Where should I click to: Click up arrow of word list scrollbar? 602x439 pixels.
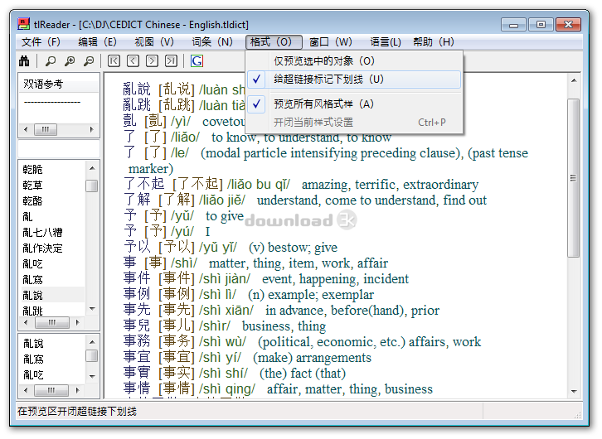pos(92,168)
